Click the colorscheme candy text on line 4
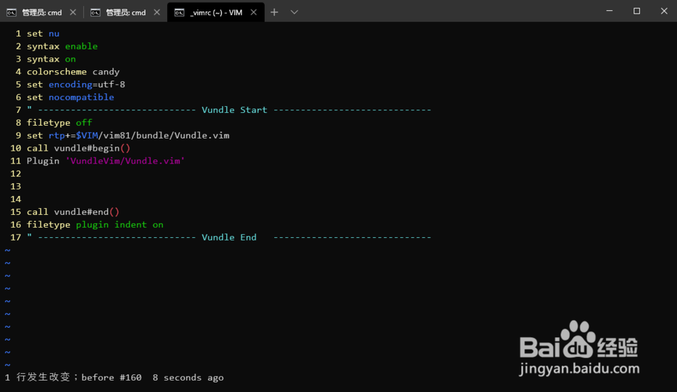This screenshot has width=677, height=392. click(x=74, y=72)
